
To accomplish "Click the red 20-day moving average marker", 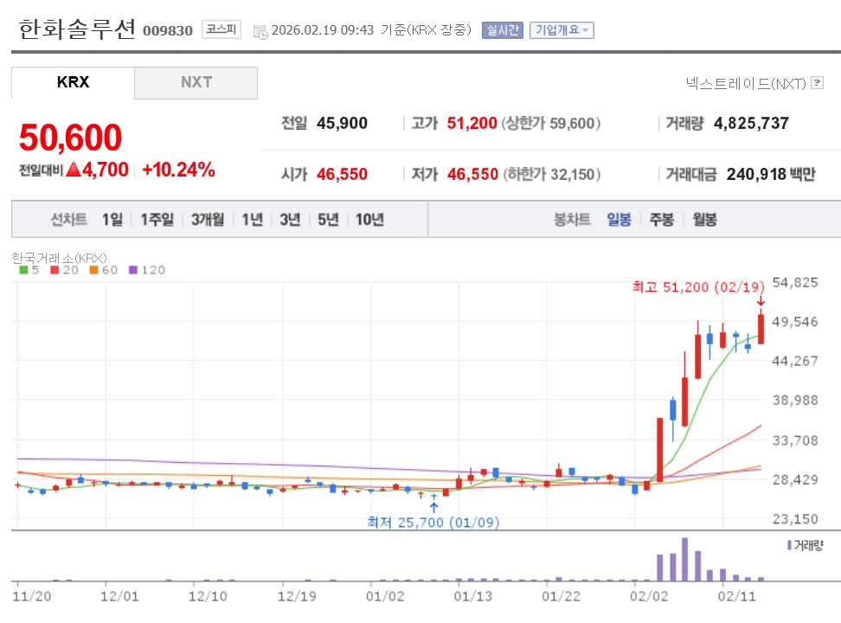I will 55,270.
